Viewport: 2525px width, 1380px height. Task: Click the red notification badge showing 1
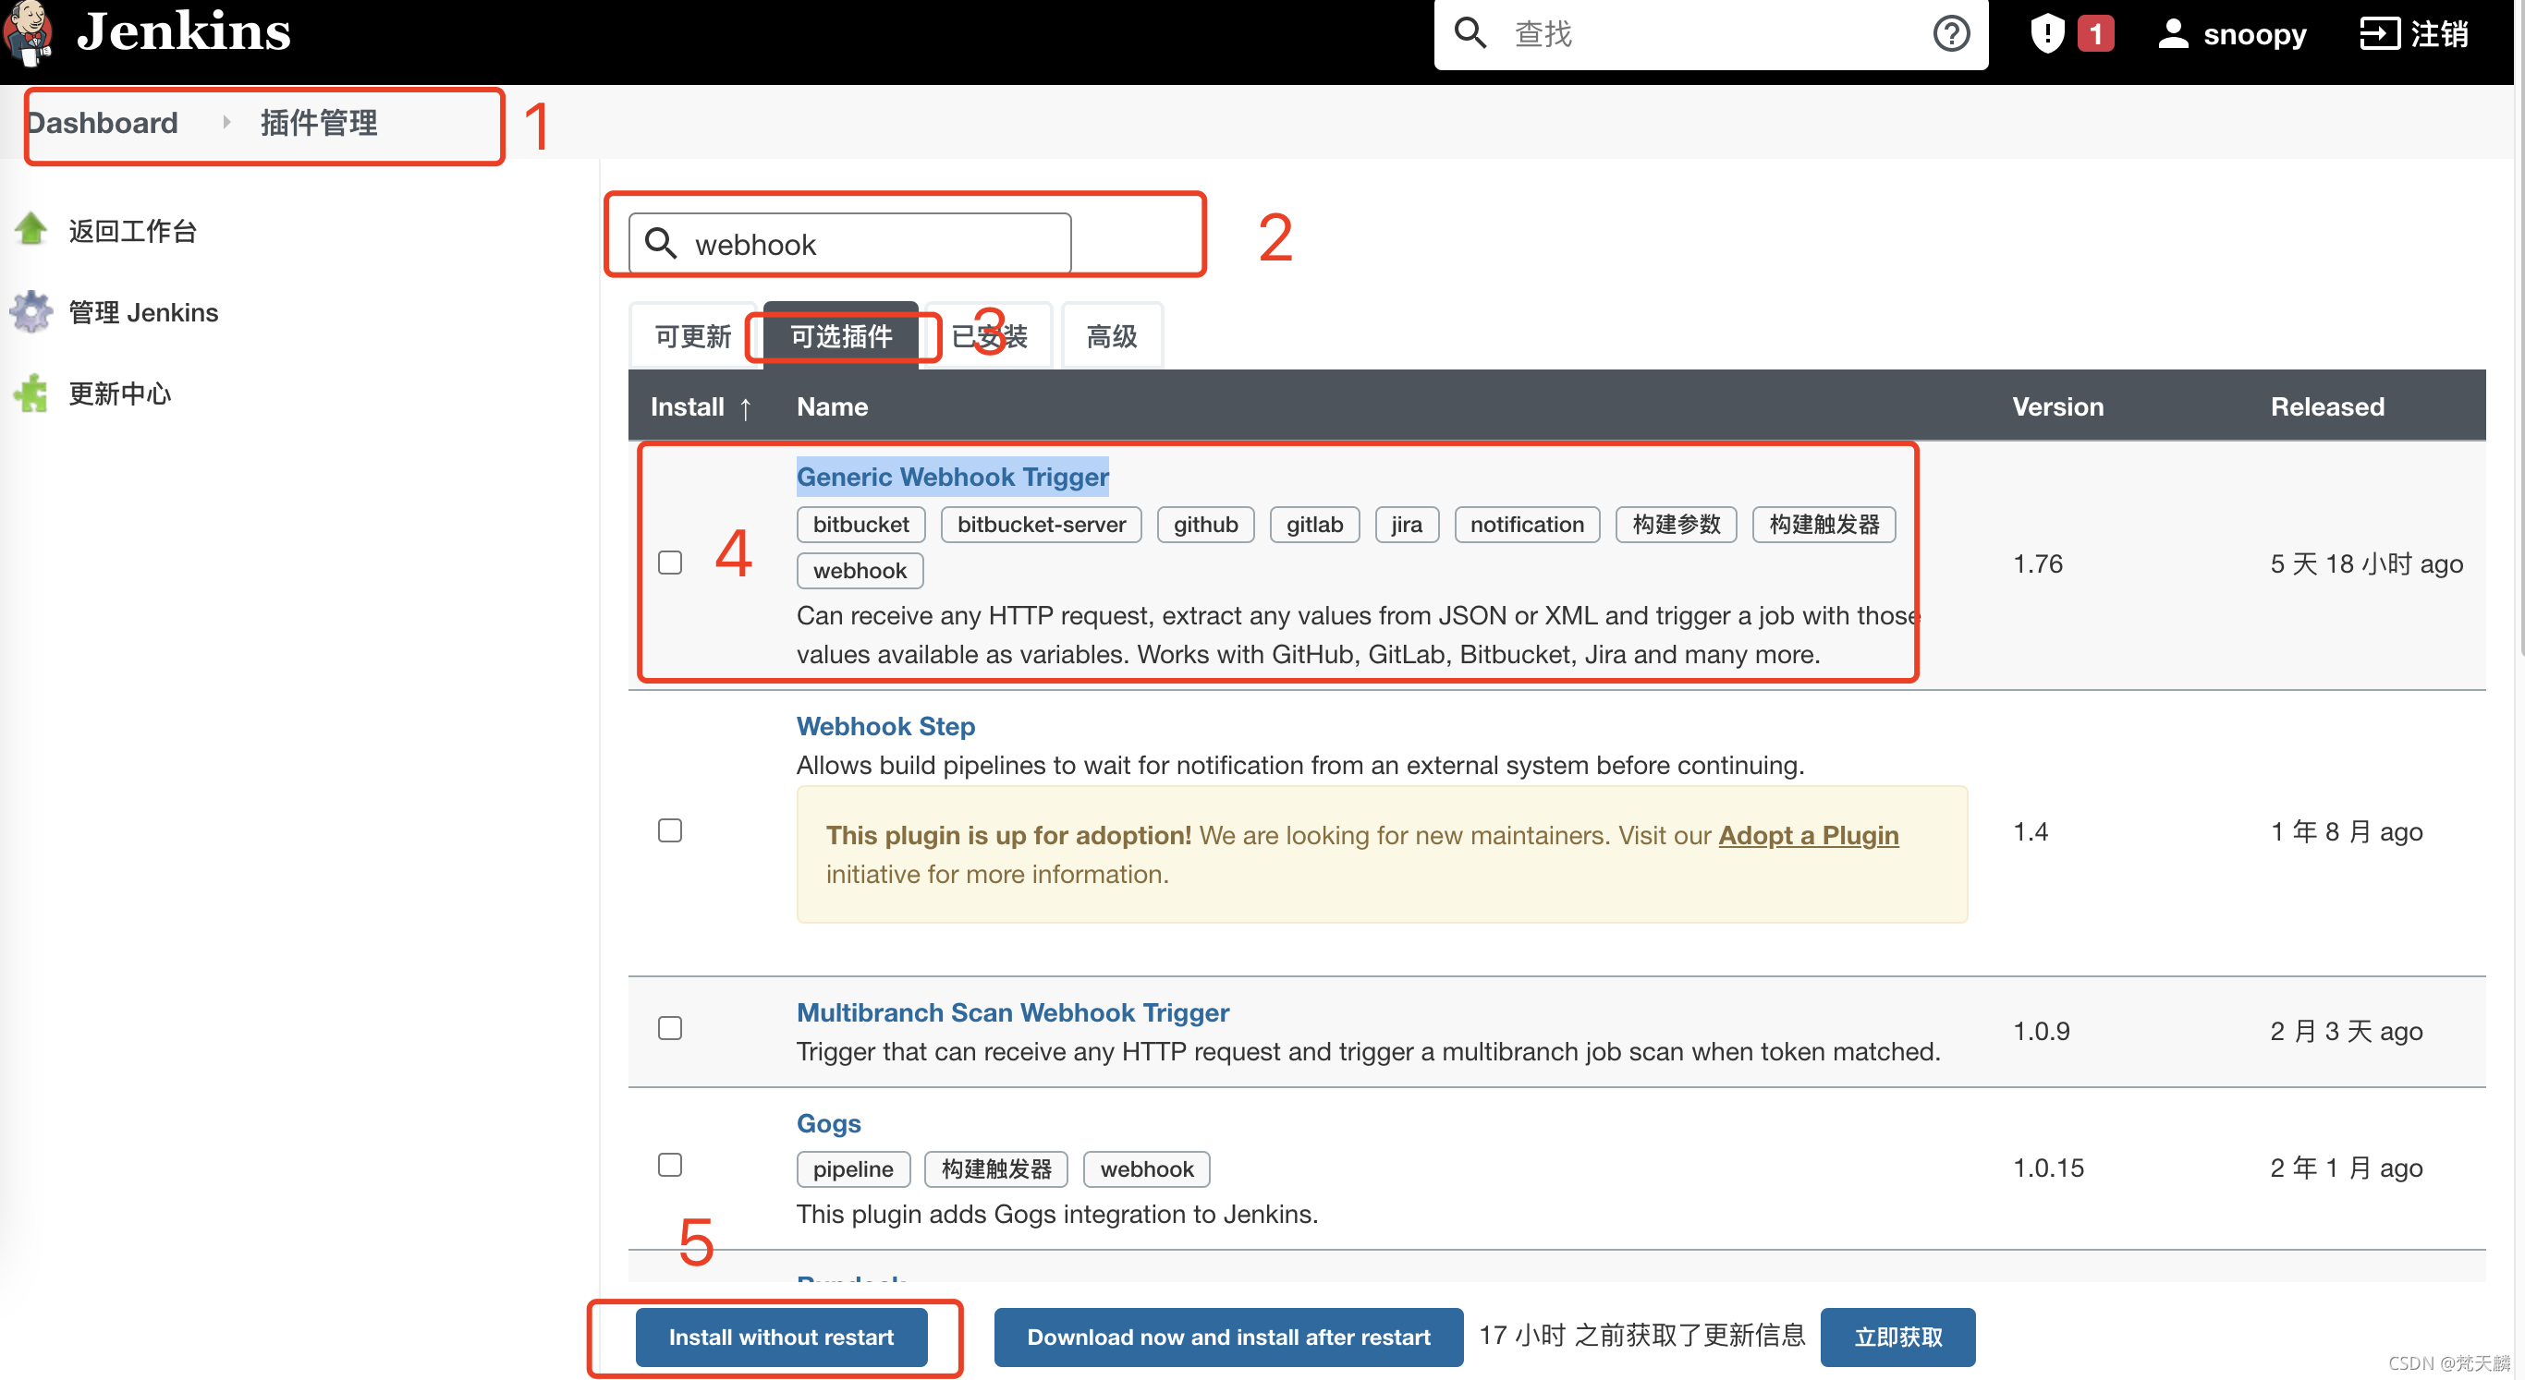2094,34
